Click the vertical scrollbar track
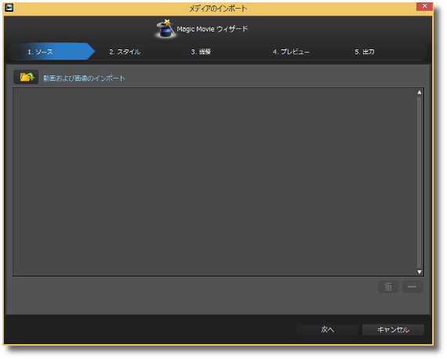 click(419, 182)
